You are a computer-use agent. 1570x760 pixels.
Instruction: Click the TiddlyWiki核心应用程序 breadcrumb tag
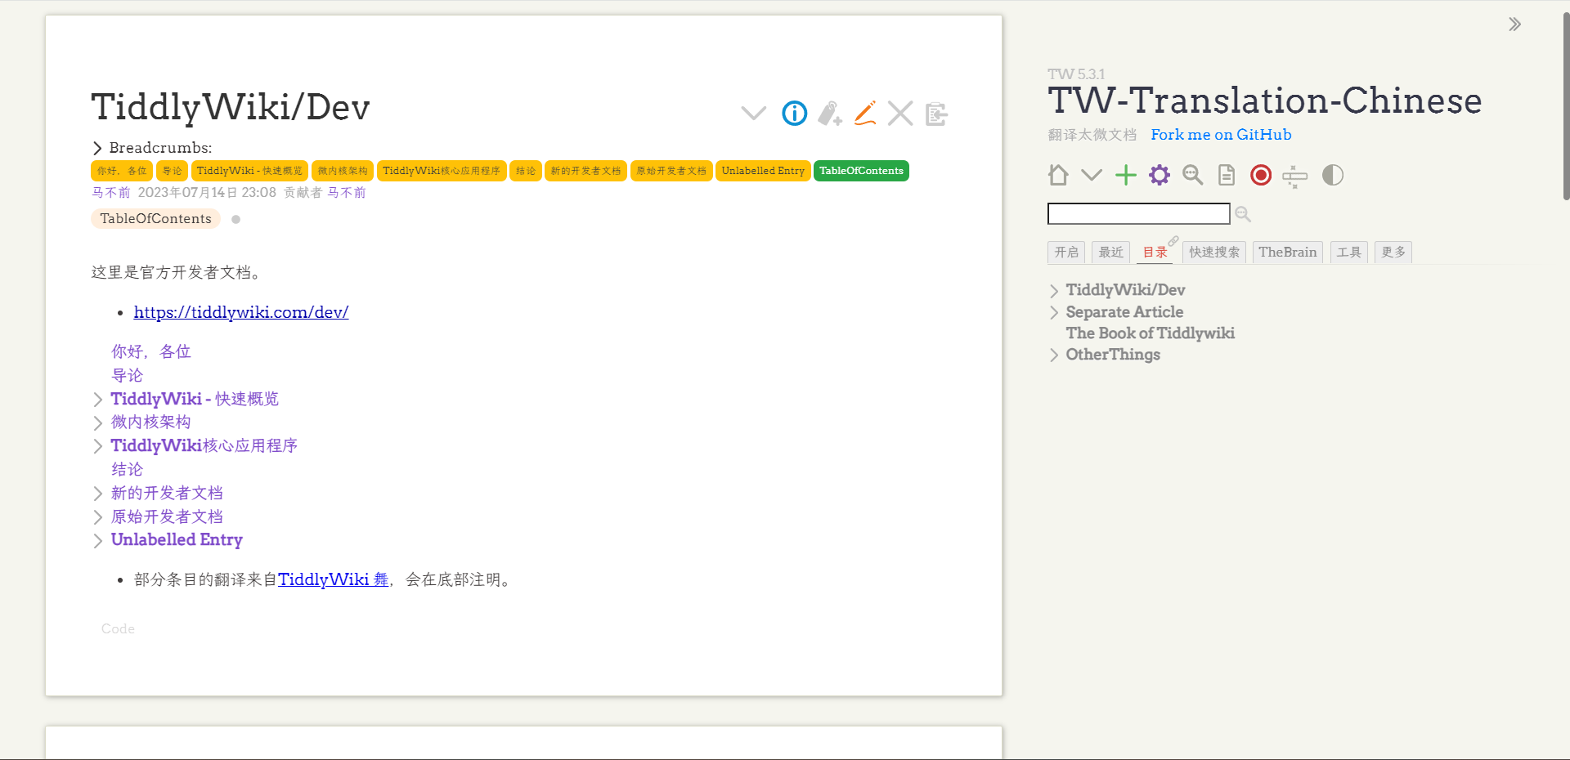(x=442, y=171)
